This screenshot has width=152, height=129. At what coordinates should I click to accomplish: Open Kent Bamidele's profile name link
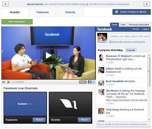(115, 81)
